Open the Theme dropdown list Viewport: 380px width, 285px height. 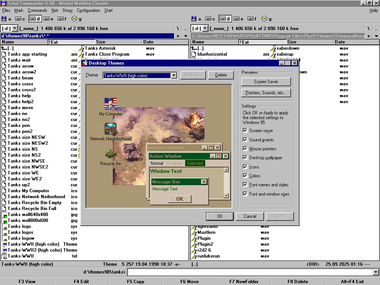[x=174, y=75]
